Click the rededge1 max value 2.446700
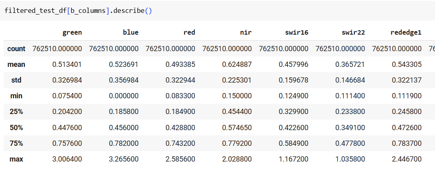This screenshot has width=435, height=170. click(407, 159)
